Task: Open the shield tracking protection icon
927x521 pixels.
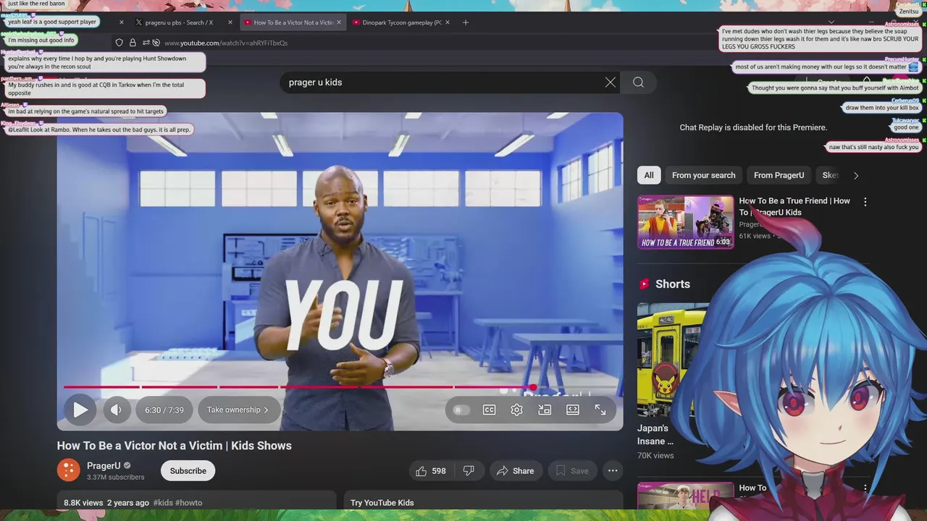Action: point(119,43)
